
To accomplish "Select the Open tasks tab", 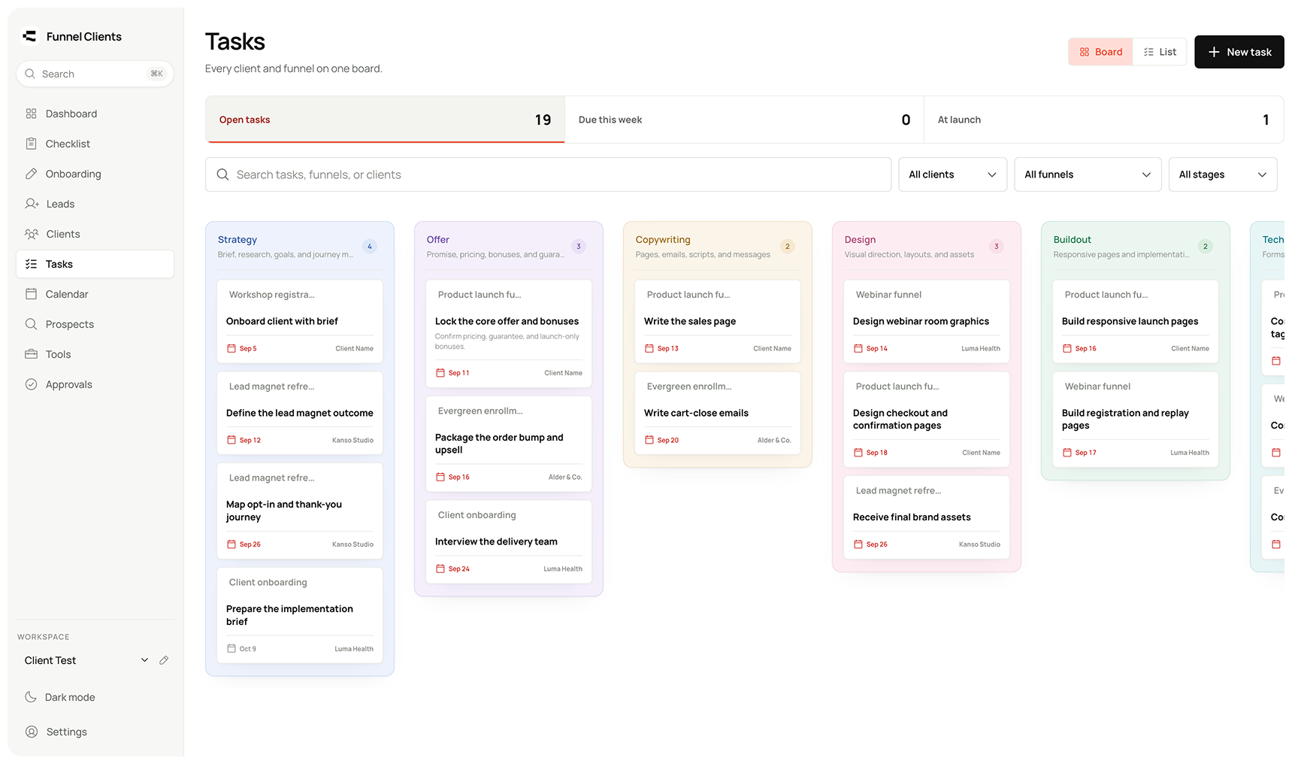I will [385, 120].
